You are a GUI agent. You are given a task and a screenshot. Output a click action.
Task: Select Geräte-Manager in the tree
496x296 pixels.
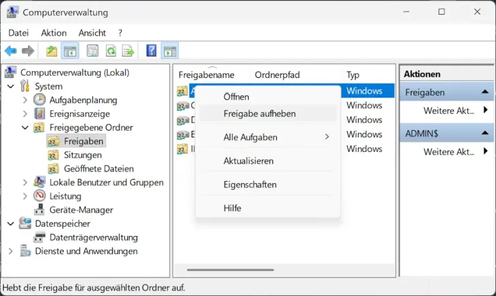click(81, 210)
